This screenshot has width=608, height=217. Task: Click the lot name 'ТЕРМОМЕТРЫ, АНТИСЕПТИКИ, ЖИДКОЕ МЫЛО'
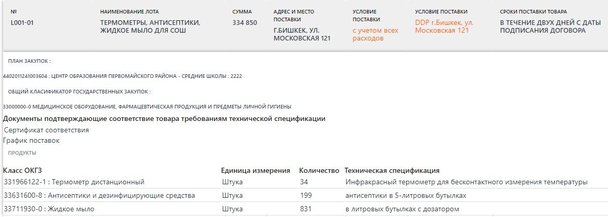click(150, 26)
